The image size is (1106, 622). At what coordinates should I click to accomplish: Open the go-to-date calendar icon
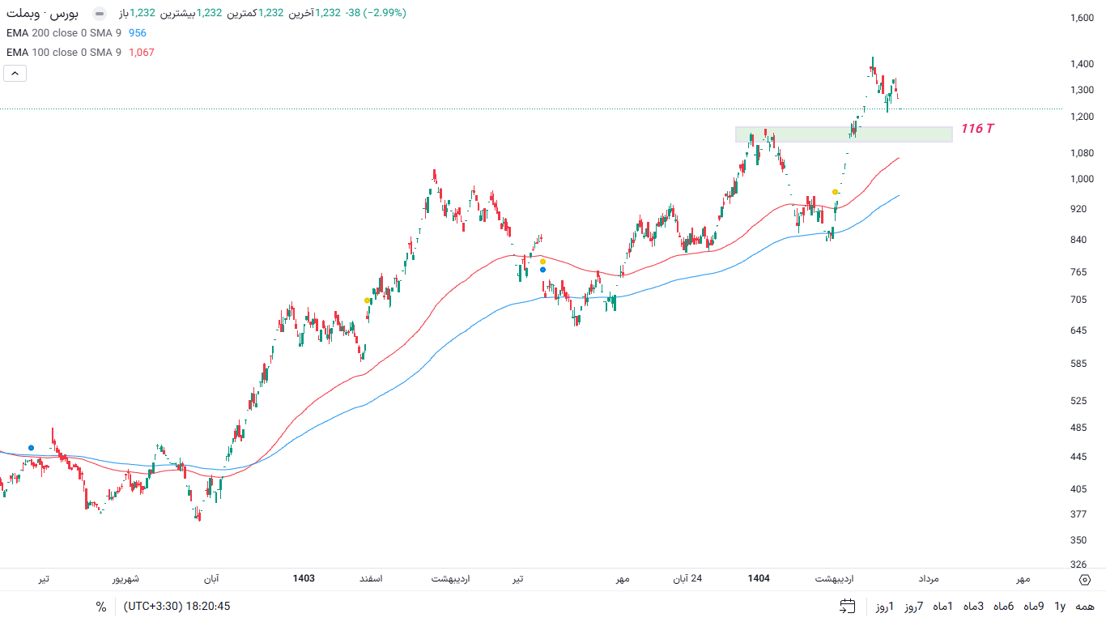click(848, 607)
